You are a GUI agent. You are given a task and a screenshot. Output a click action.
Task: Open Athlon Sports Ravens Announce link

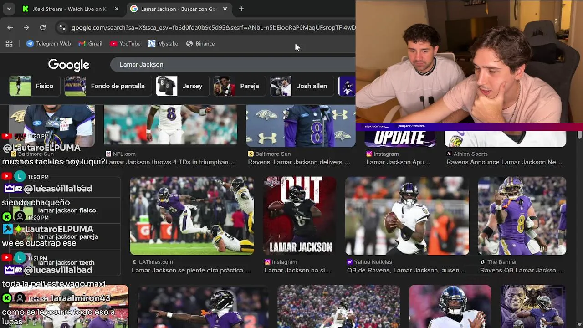point(504,162)
